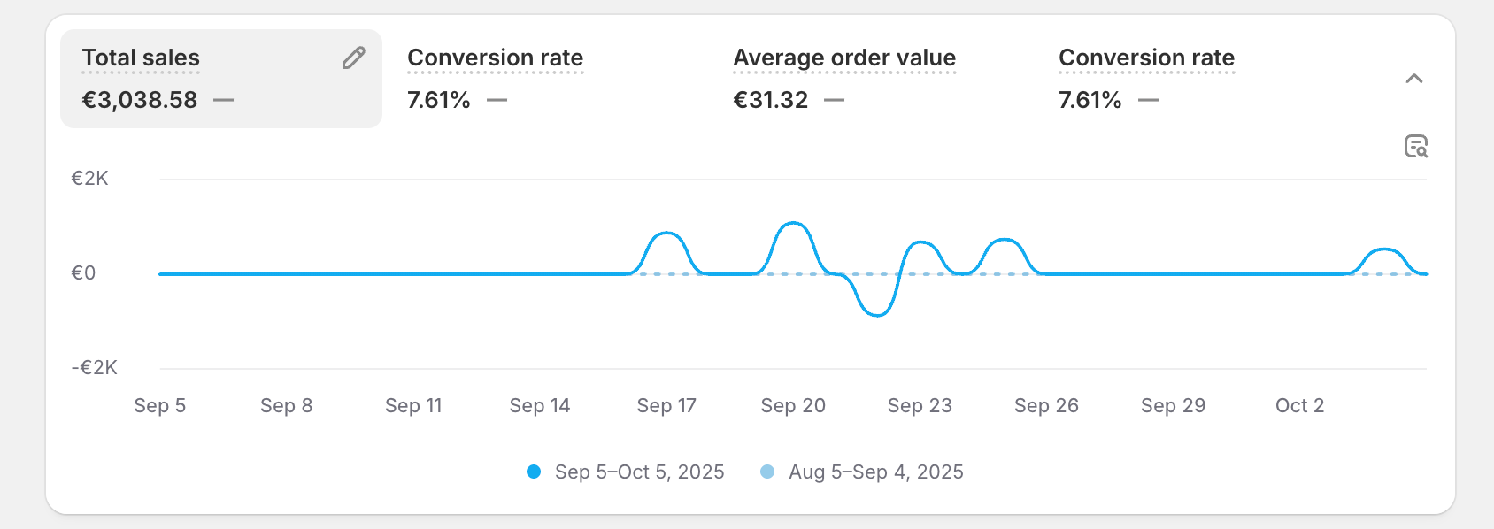Click the Oct 2 x-axis label
The height and width of the screenshot is (529, 1494).
(x=1299, y=405)
